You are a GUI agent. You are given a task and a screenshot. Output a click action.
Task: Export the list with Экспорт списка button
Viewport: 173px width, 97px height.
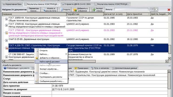97,10
